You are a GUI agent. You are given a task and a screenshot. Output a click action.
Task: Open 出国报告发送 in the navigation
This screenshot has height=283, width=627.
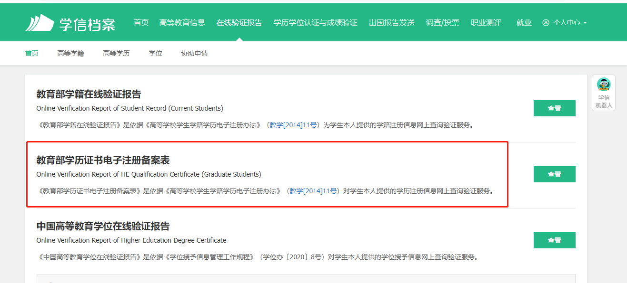391,22
